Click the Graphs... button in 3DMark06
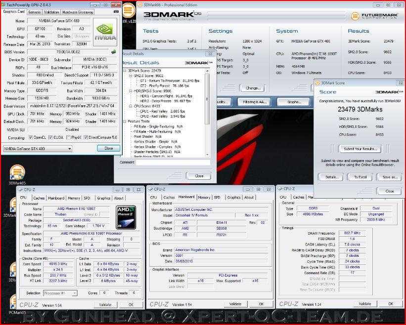The image size is (406, 325). [294, 102]
